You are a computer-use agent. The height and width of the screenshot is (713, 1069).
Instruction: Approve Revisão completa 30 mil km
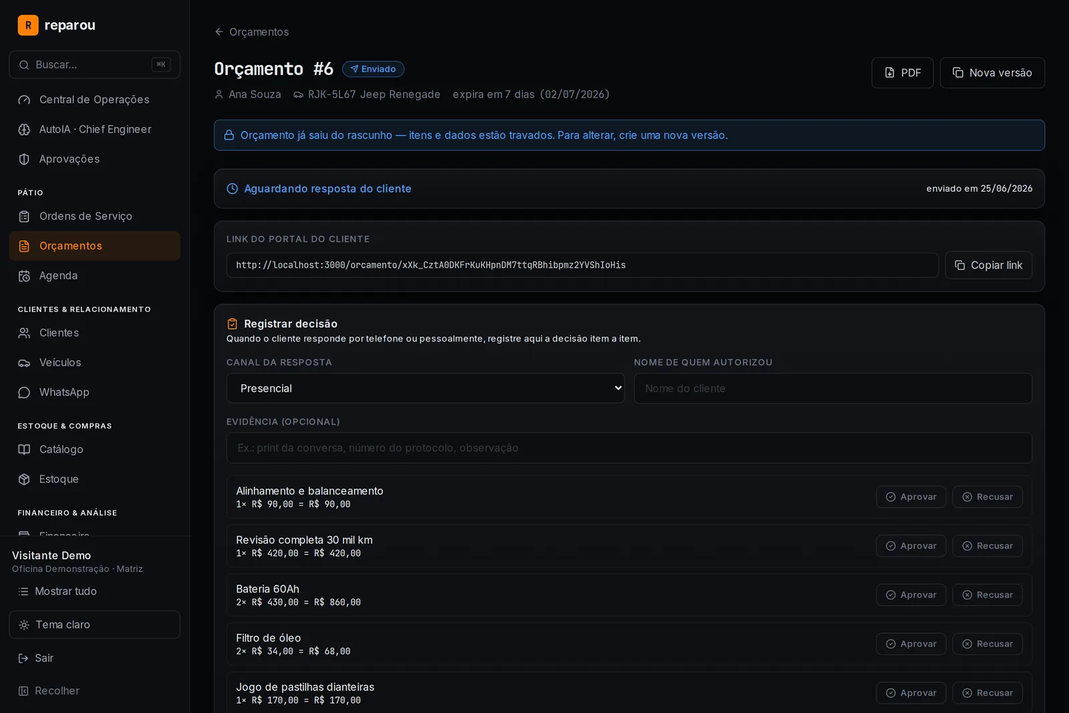(911, 546)
